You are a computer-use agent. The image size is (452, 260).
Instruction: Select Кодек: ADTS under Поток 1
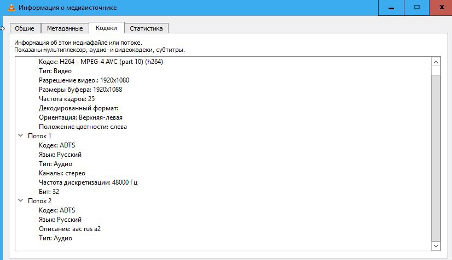point(57,145)
